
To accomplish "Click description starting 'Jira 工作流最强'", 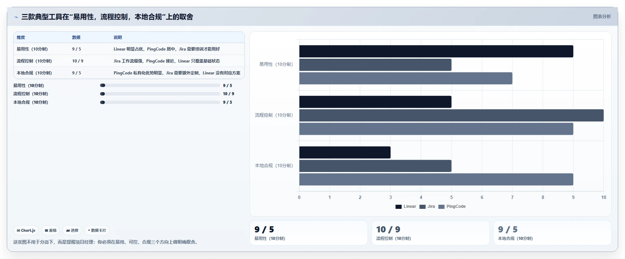I will pyautogui.click(x=167, y=61).
